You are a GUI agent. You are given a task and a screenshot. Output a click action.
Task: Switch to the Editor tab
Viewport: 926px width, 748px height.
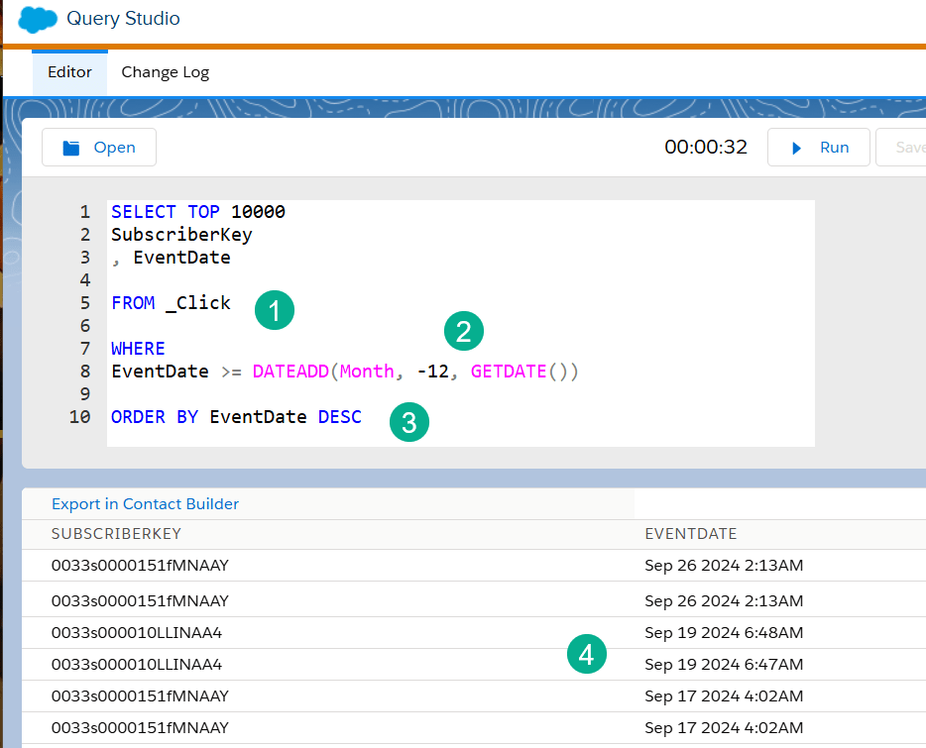tap(69, 72)
